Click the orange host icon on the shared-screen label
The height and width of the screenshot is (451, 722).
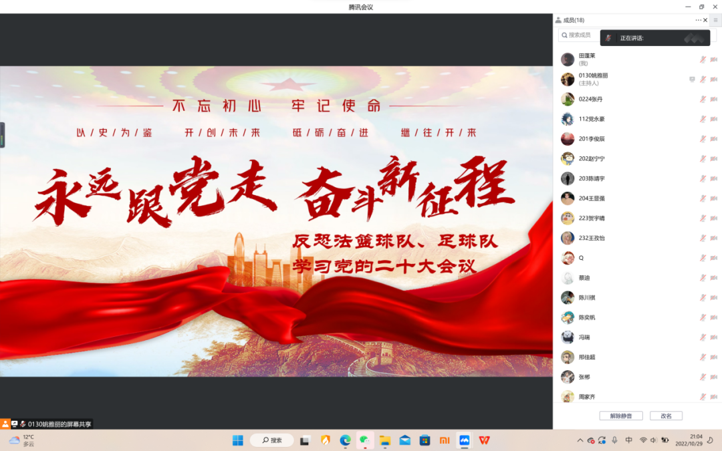click(x=5, y=424)
